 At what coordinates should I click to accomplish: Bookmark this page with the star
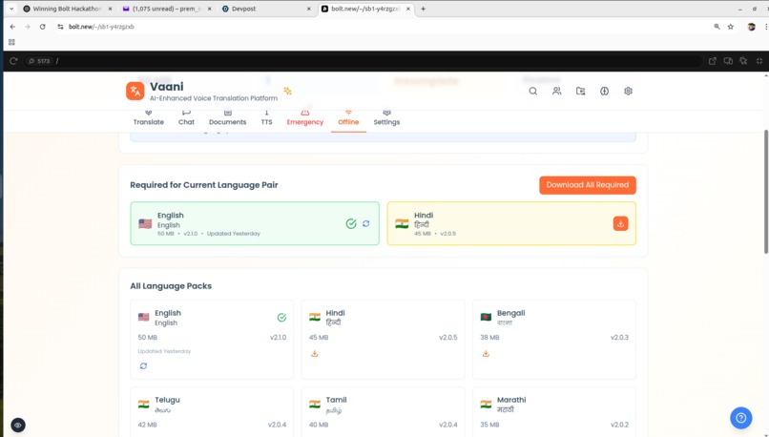(x=730, y=27)
